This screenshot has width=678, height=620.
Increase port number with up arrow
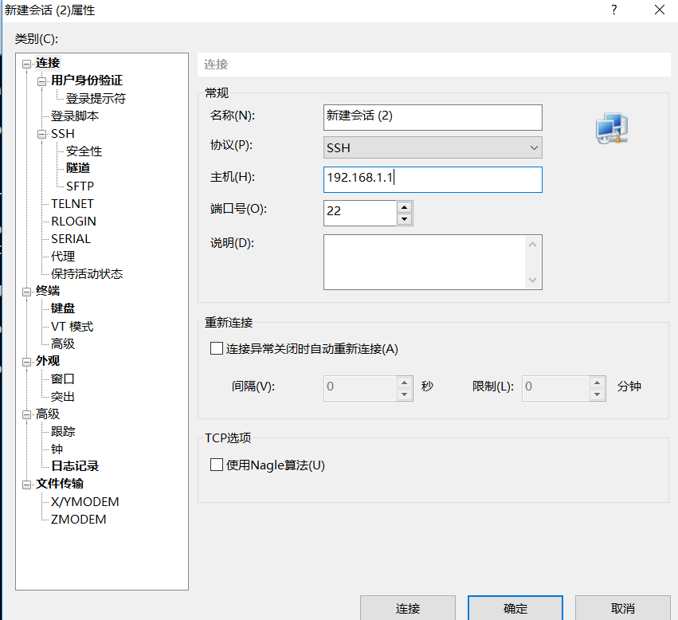(405, 206)
